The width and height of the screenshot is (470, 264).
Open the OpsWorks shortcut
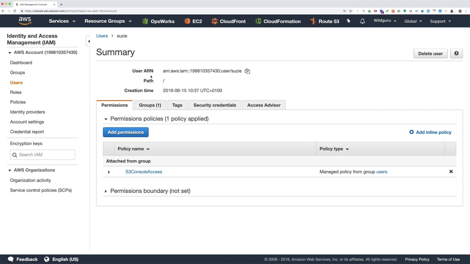click(x=158, y=21)
